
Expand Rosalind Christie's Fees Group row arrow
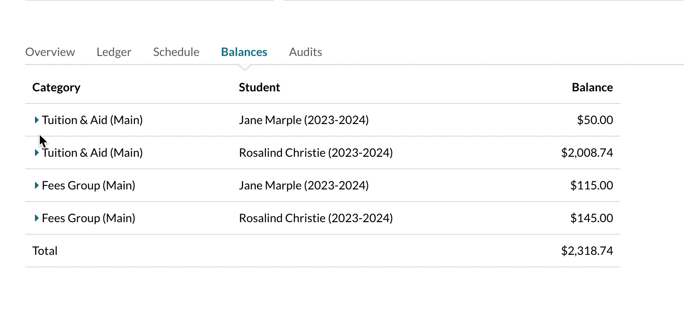pyautogui.click(x=37, y=218)
